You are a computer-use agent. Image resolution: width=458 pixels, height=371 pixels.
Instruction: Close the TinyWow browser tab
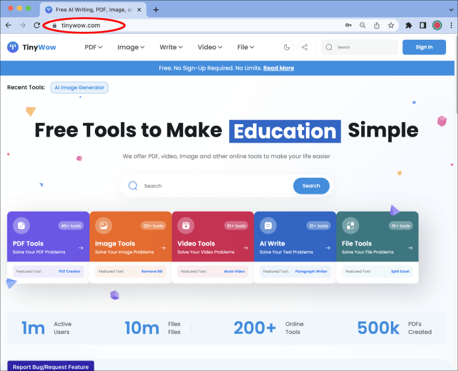pyautogui.click(x=139, y=10)
